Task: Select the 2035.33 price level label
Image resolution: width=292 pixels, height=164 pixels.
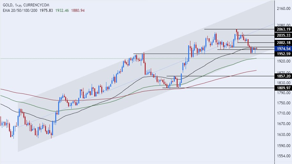Action: 284,35
